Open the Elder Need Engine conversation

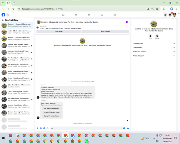tap(17, 86)
